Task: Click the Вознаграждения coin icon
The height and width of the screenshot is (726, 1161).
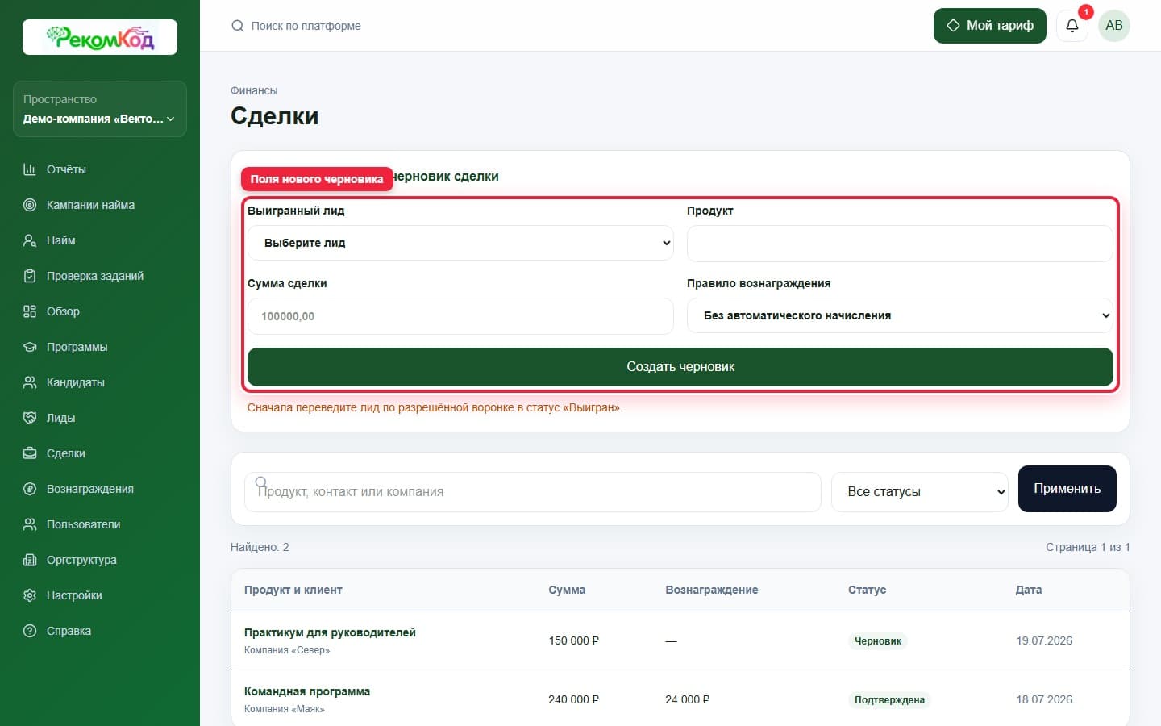Action: tap(30, 489)
